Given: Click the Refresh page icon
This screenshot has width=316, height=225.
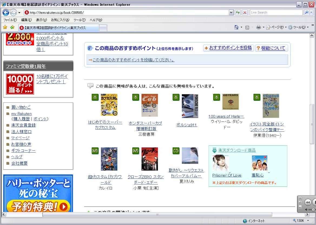Looking at the screenshot, I should 238,12.
